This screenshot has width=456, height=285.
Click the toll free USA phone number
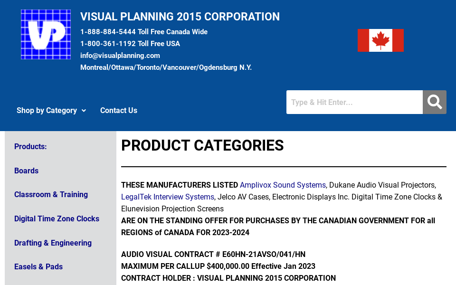pos(109,44)
